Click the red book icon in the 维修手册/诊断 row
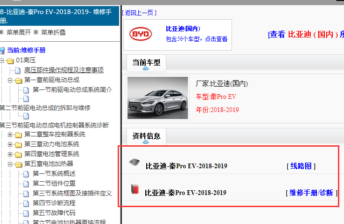Image resolution: width=344 pixels, height=224 pixels. click(x=135, y=189)
